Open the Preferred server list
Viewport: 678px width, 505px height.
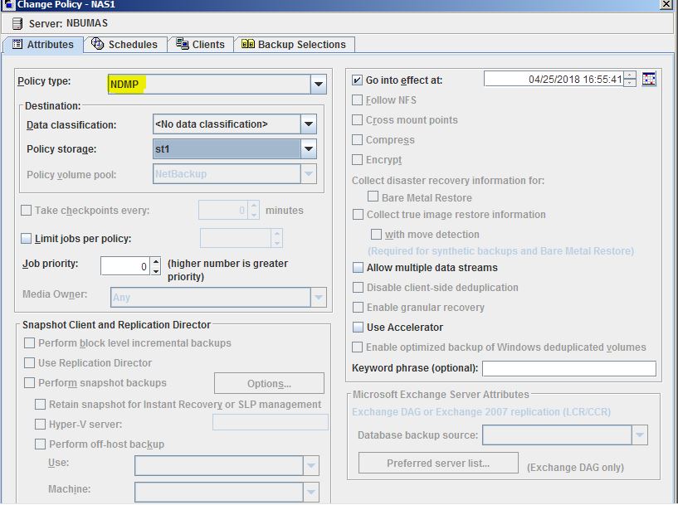point(437,463)
